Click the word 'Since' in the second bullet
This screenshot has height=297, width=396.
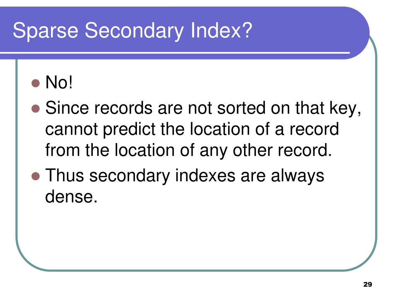[67, 108]
